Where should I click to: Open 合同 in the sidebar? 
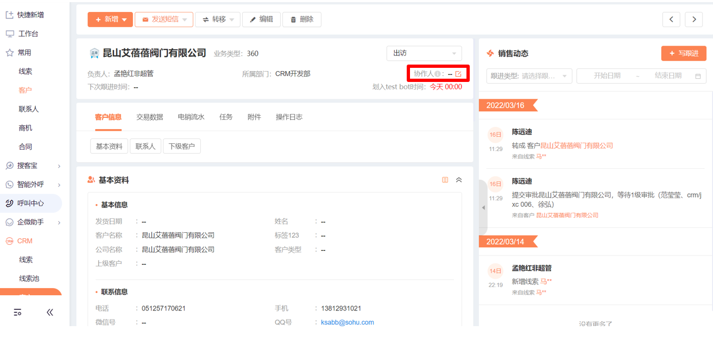pyautogui.click(x=26, y=147)
